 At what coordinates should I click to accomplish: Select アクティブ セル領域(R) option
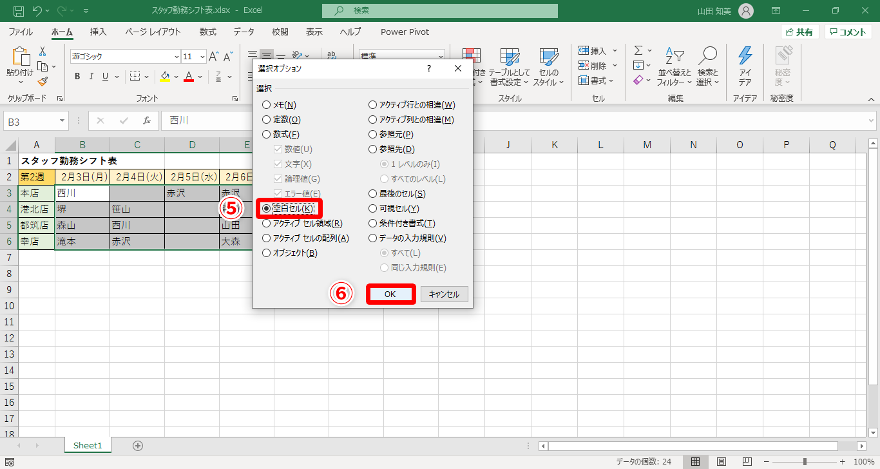coord(302,223)
